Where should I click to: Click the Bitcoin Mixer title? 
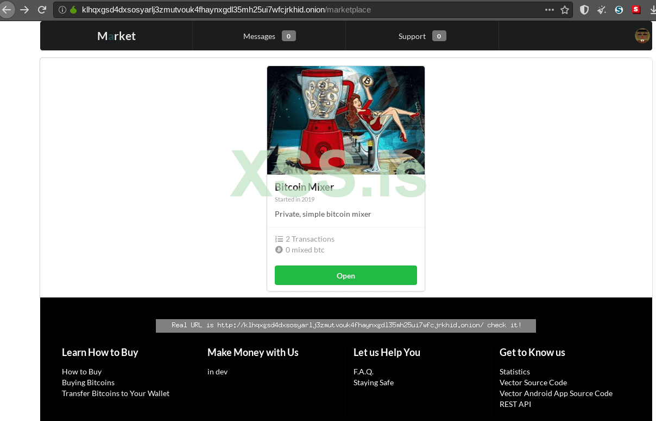click(304, 187)
